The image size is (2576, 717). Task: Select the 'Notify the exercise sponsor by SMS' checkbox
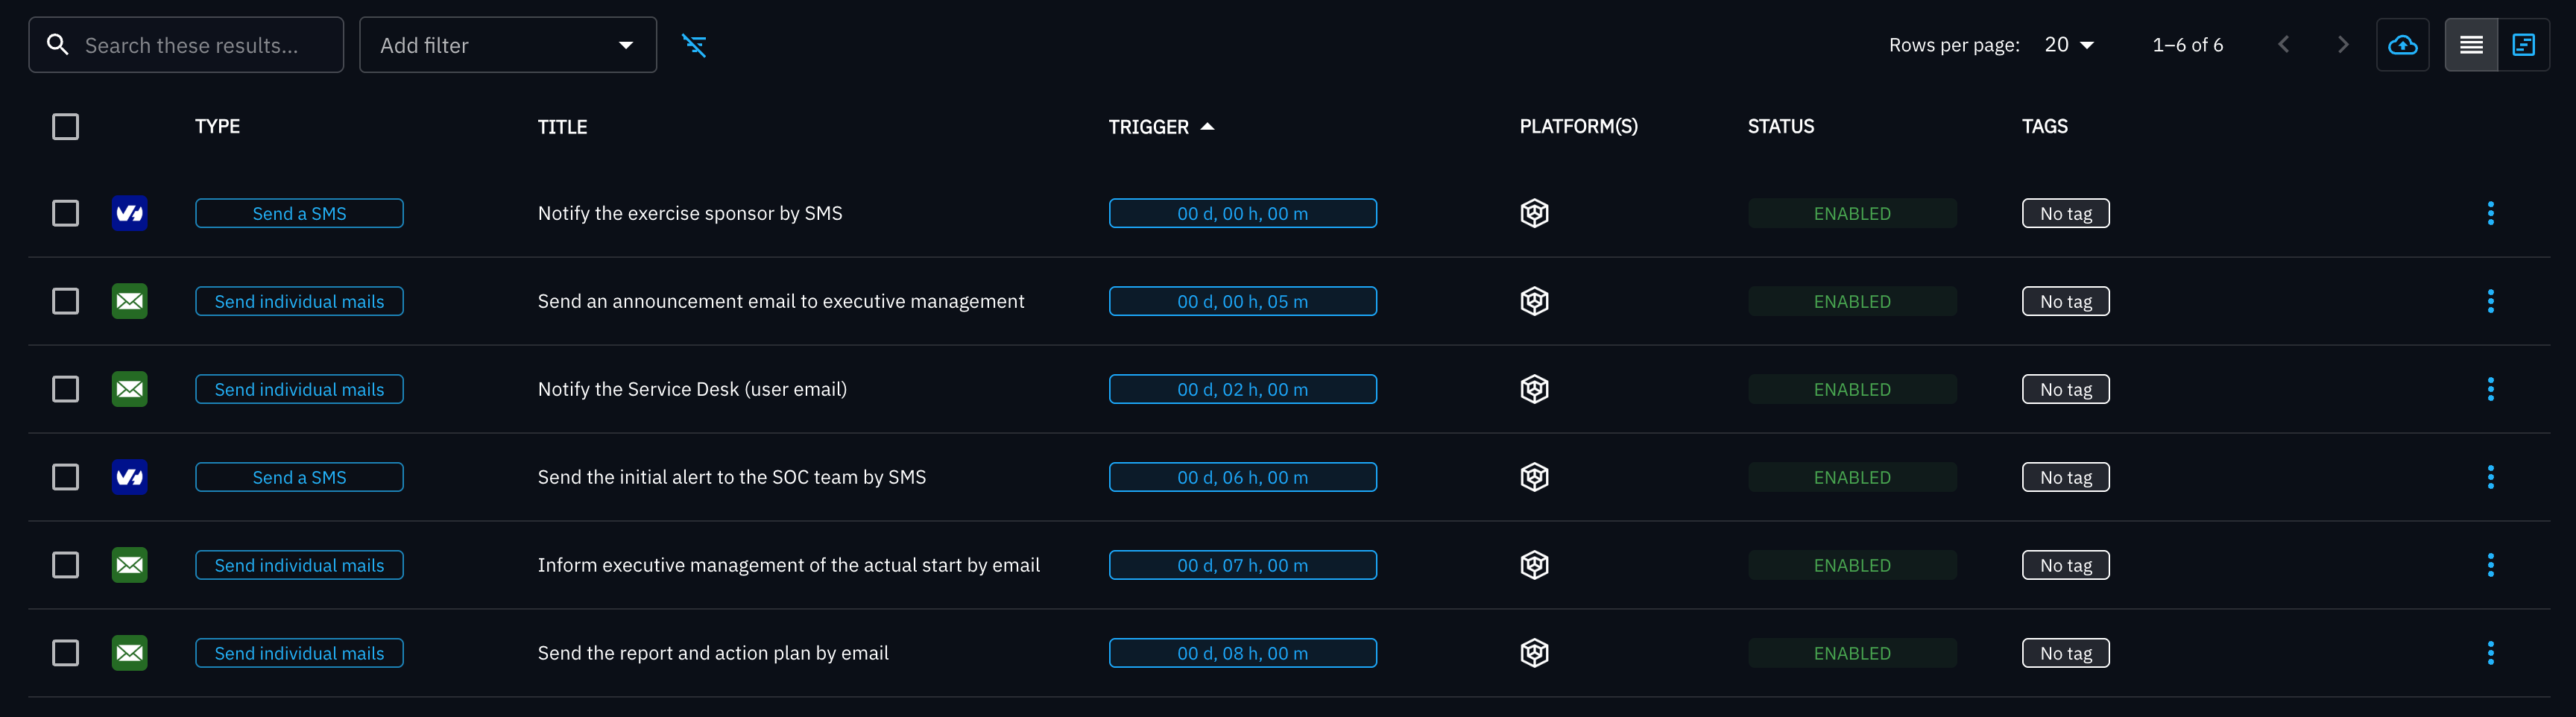(x=66, y=213)
